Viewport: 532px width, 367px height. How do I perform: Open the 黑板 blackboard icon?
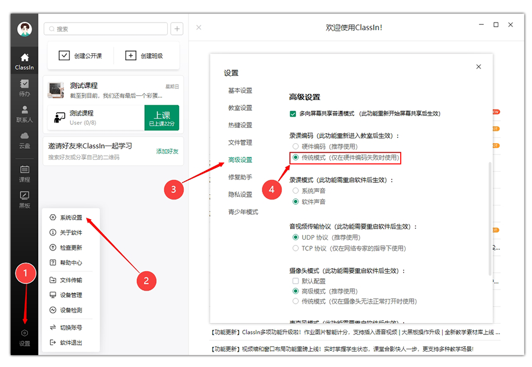click(24, 195)
